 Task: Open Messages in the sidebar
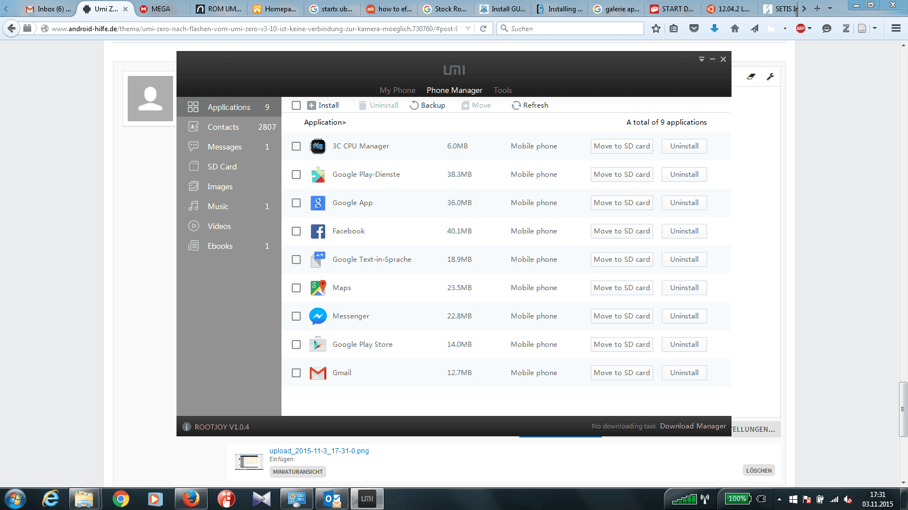pyautogui.click(x=229, y=147)
